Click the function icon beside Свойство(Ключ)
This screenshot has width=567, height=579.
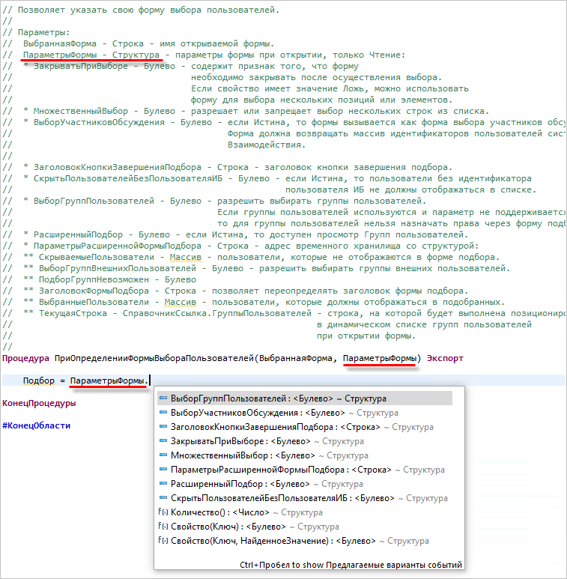click(163, 527)
